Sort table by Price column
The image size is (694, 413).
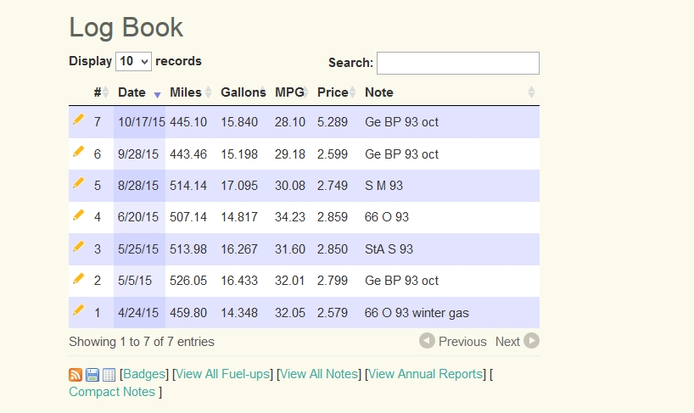[336, 92]
